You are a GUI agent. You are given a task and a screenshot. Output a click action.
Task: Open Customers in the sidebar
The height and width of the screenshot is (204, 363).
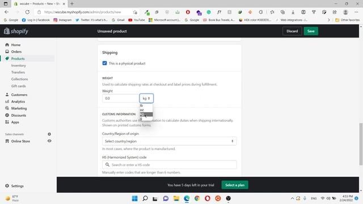point(19,95)
